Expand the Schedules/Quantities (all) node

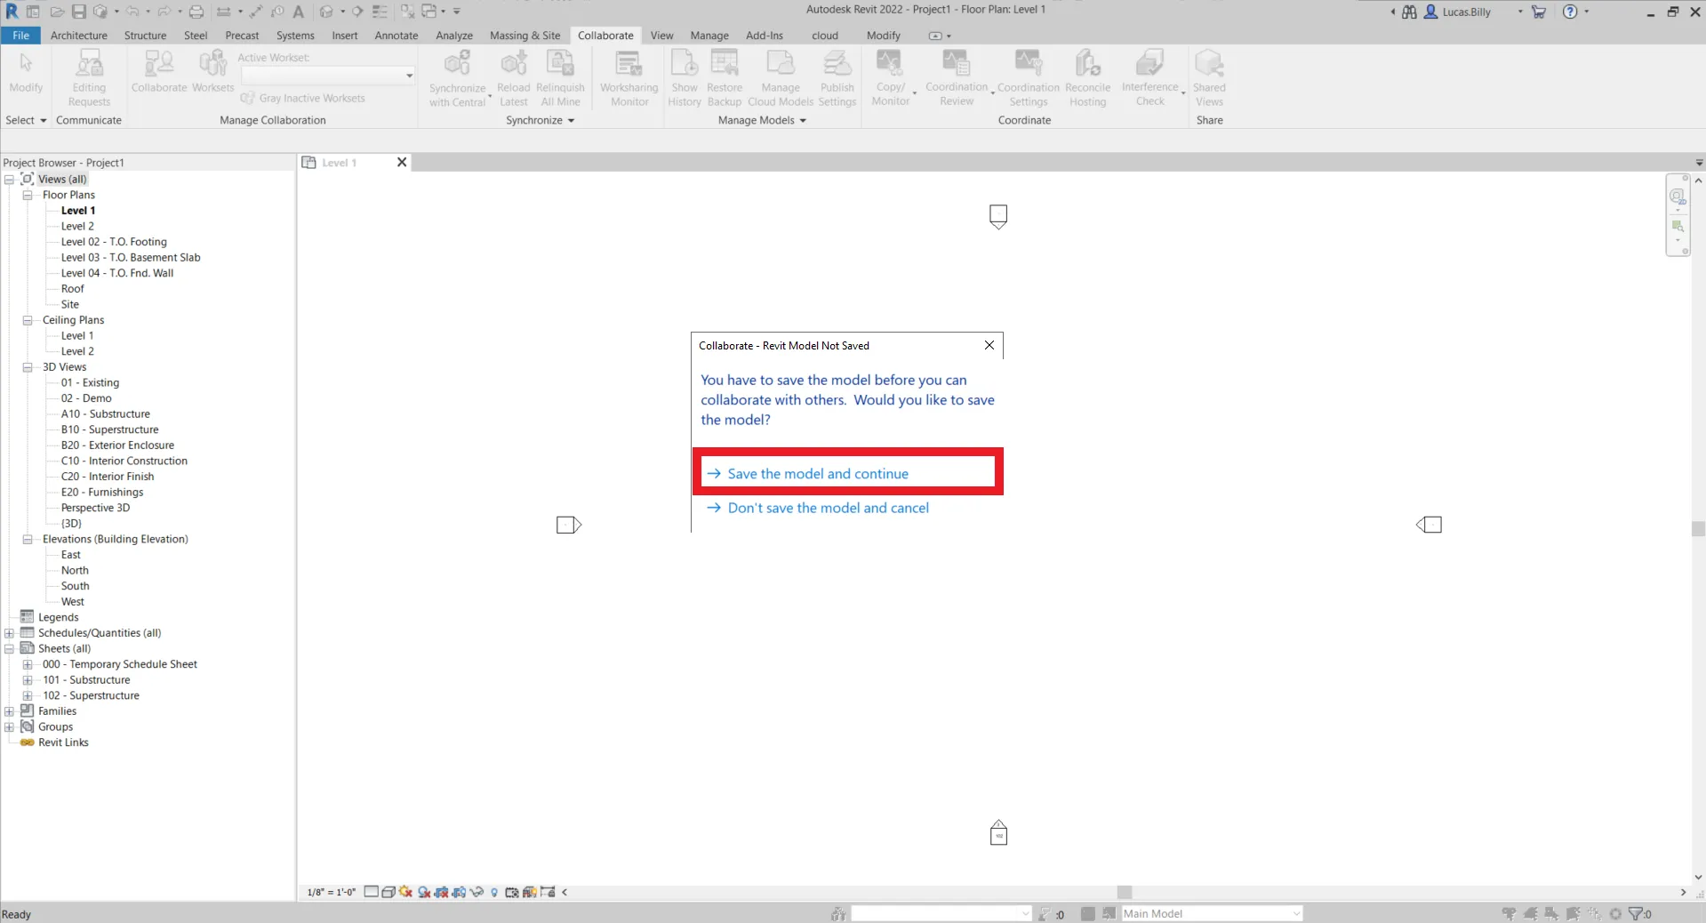9,633
